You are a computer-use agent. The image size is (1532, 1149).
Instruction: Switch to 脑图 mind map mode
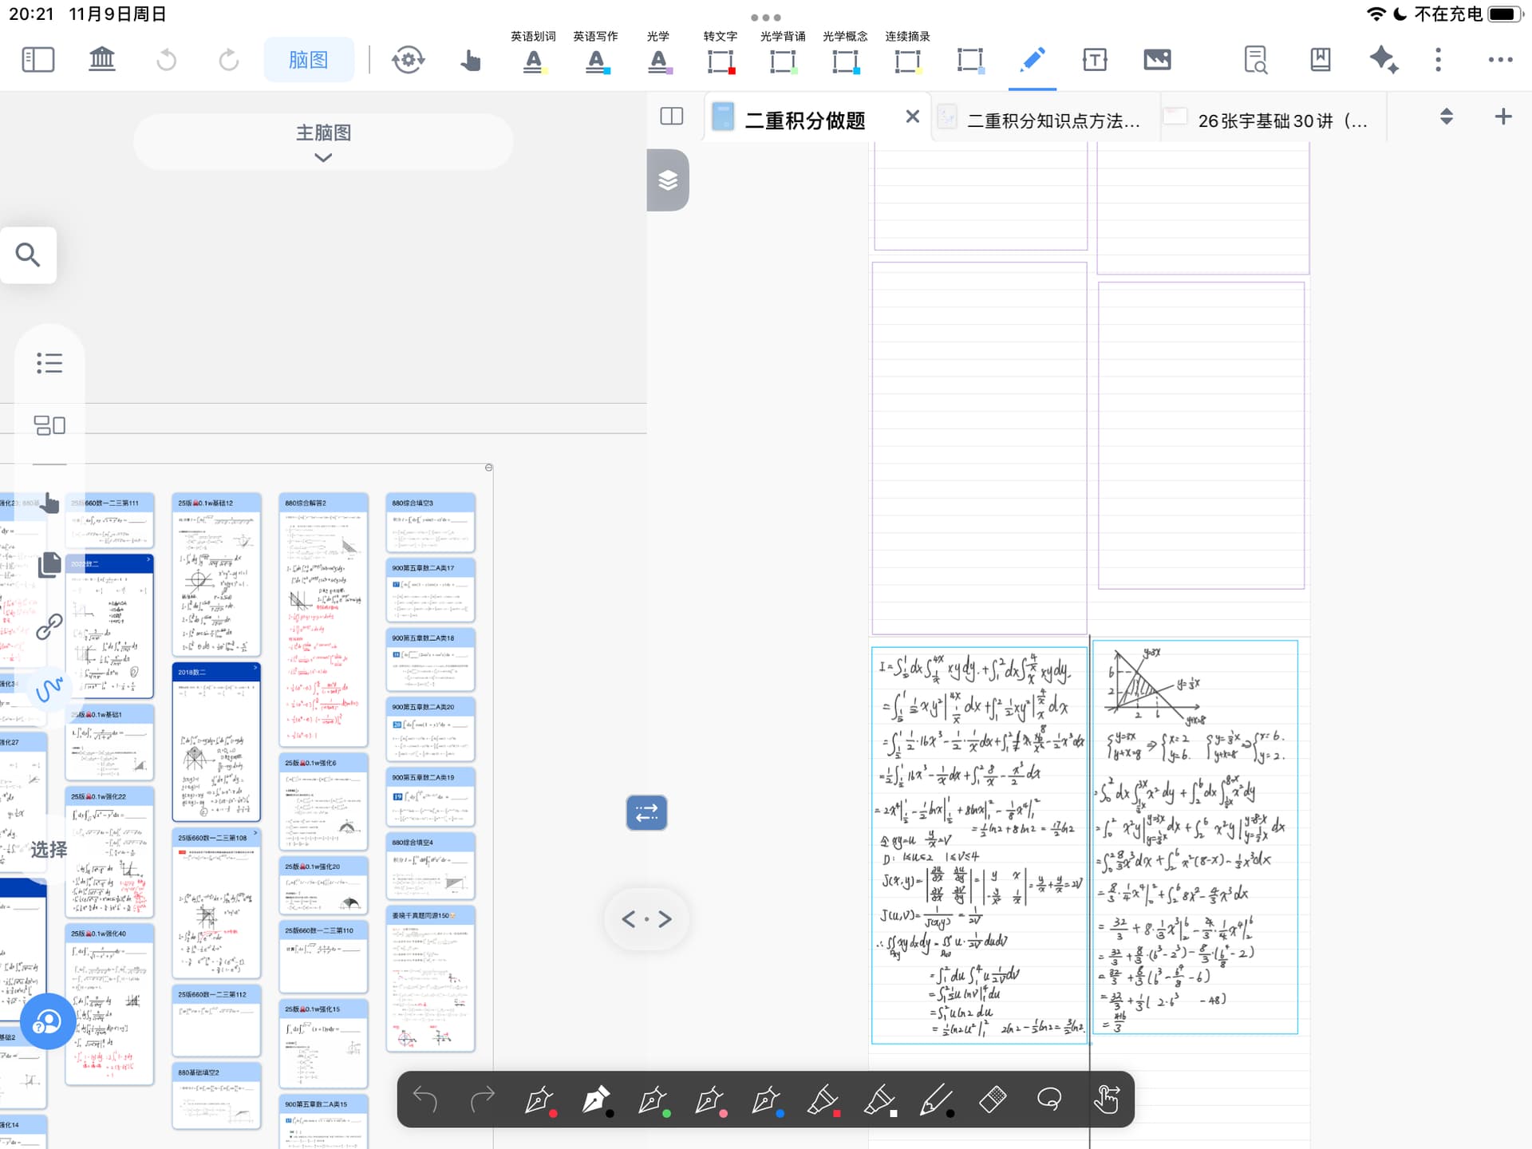click(x=309, y=60)
